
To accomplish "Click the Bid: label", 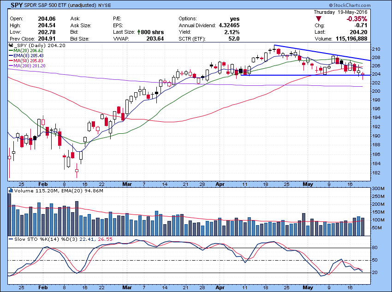I will tap(75, 32).
